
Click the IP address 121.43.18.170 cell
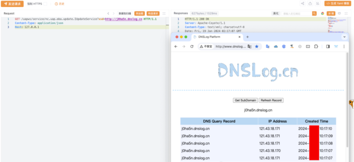click(270, 151)
